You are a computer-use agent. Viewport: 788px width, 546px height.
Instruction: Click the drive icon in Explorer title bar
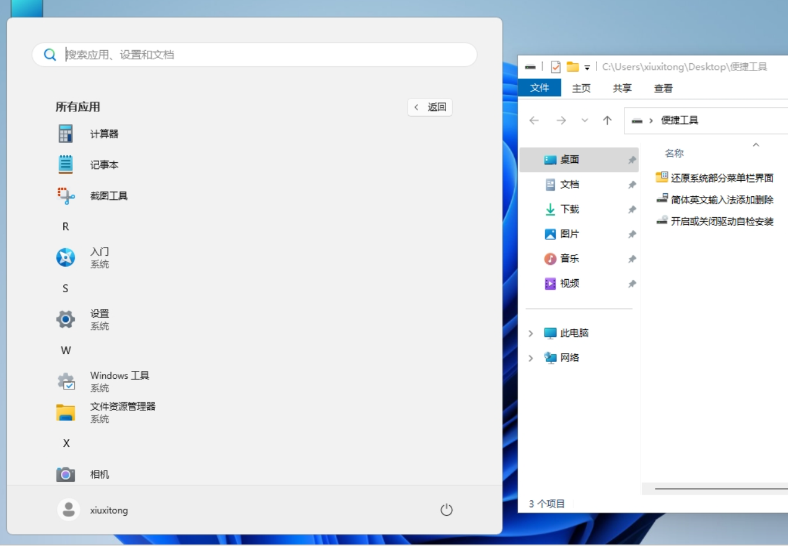(530, 67)
